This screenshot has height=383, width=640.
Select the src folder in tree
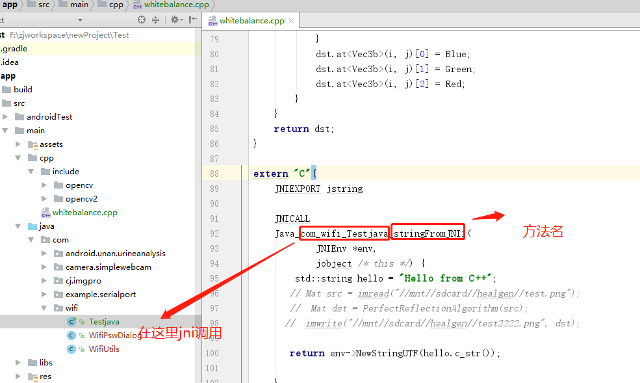click(19, 103)
